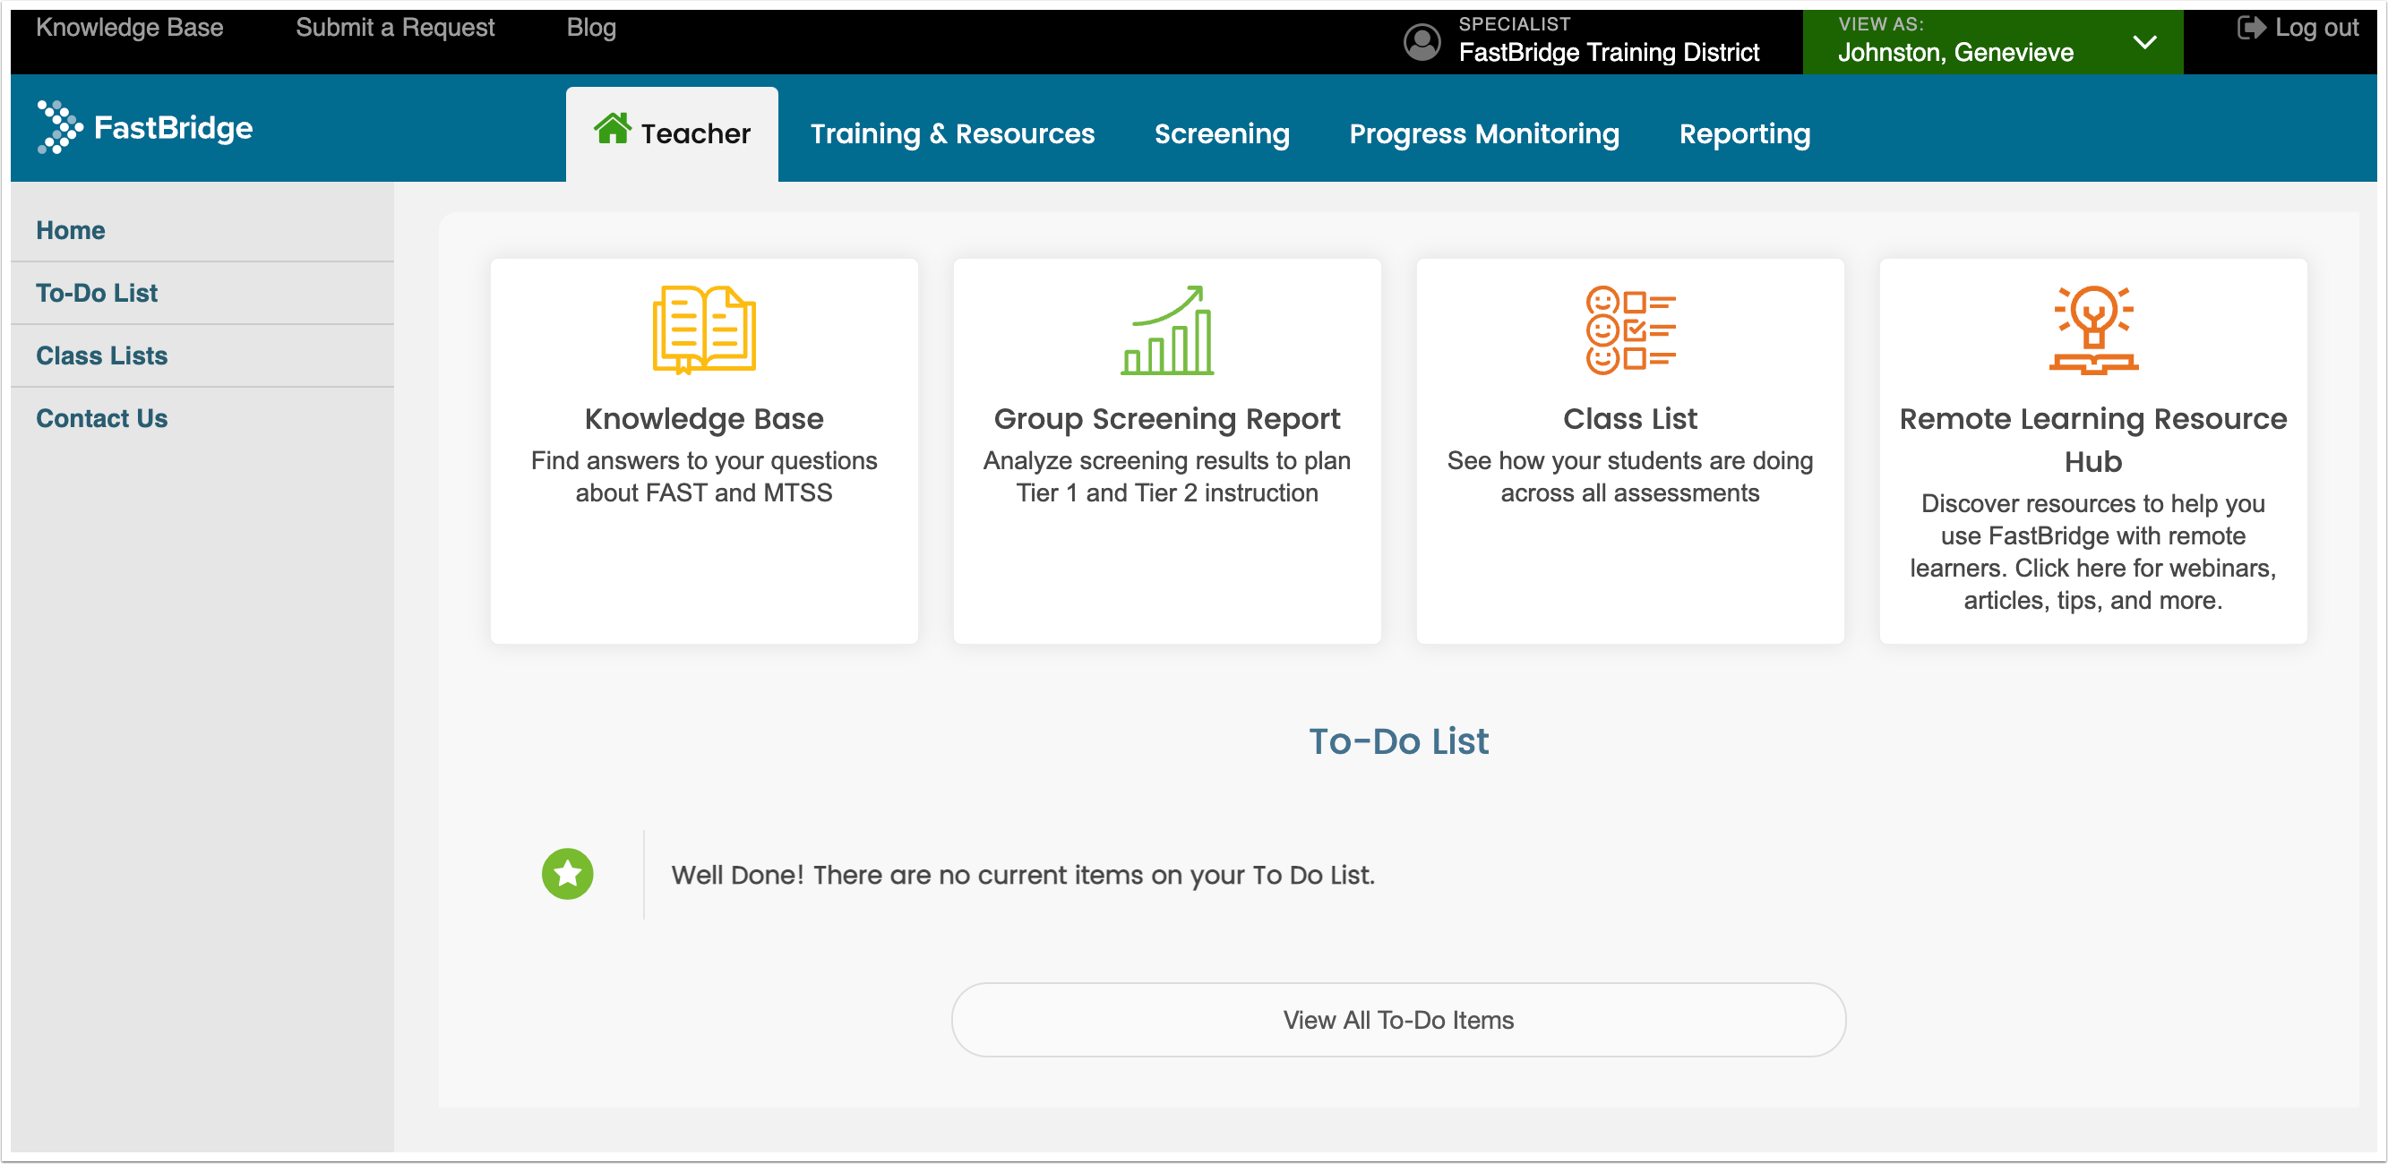Select Home in the sidebar
The height and width of the screenshot is (1164, 2388).
tap(71, 230)
